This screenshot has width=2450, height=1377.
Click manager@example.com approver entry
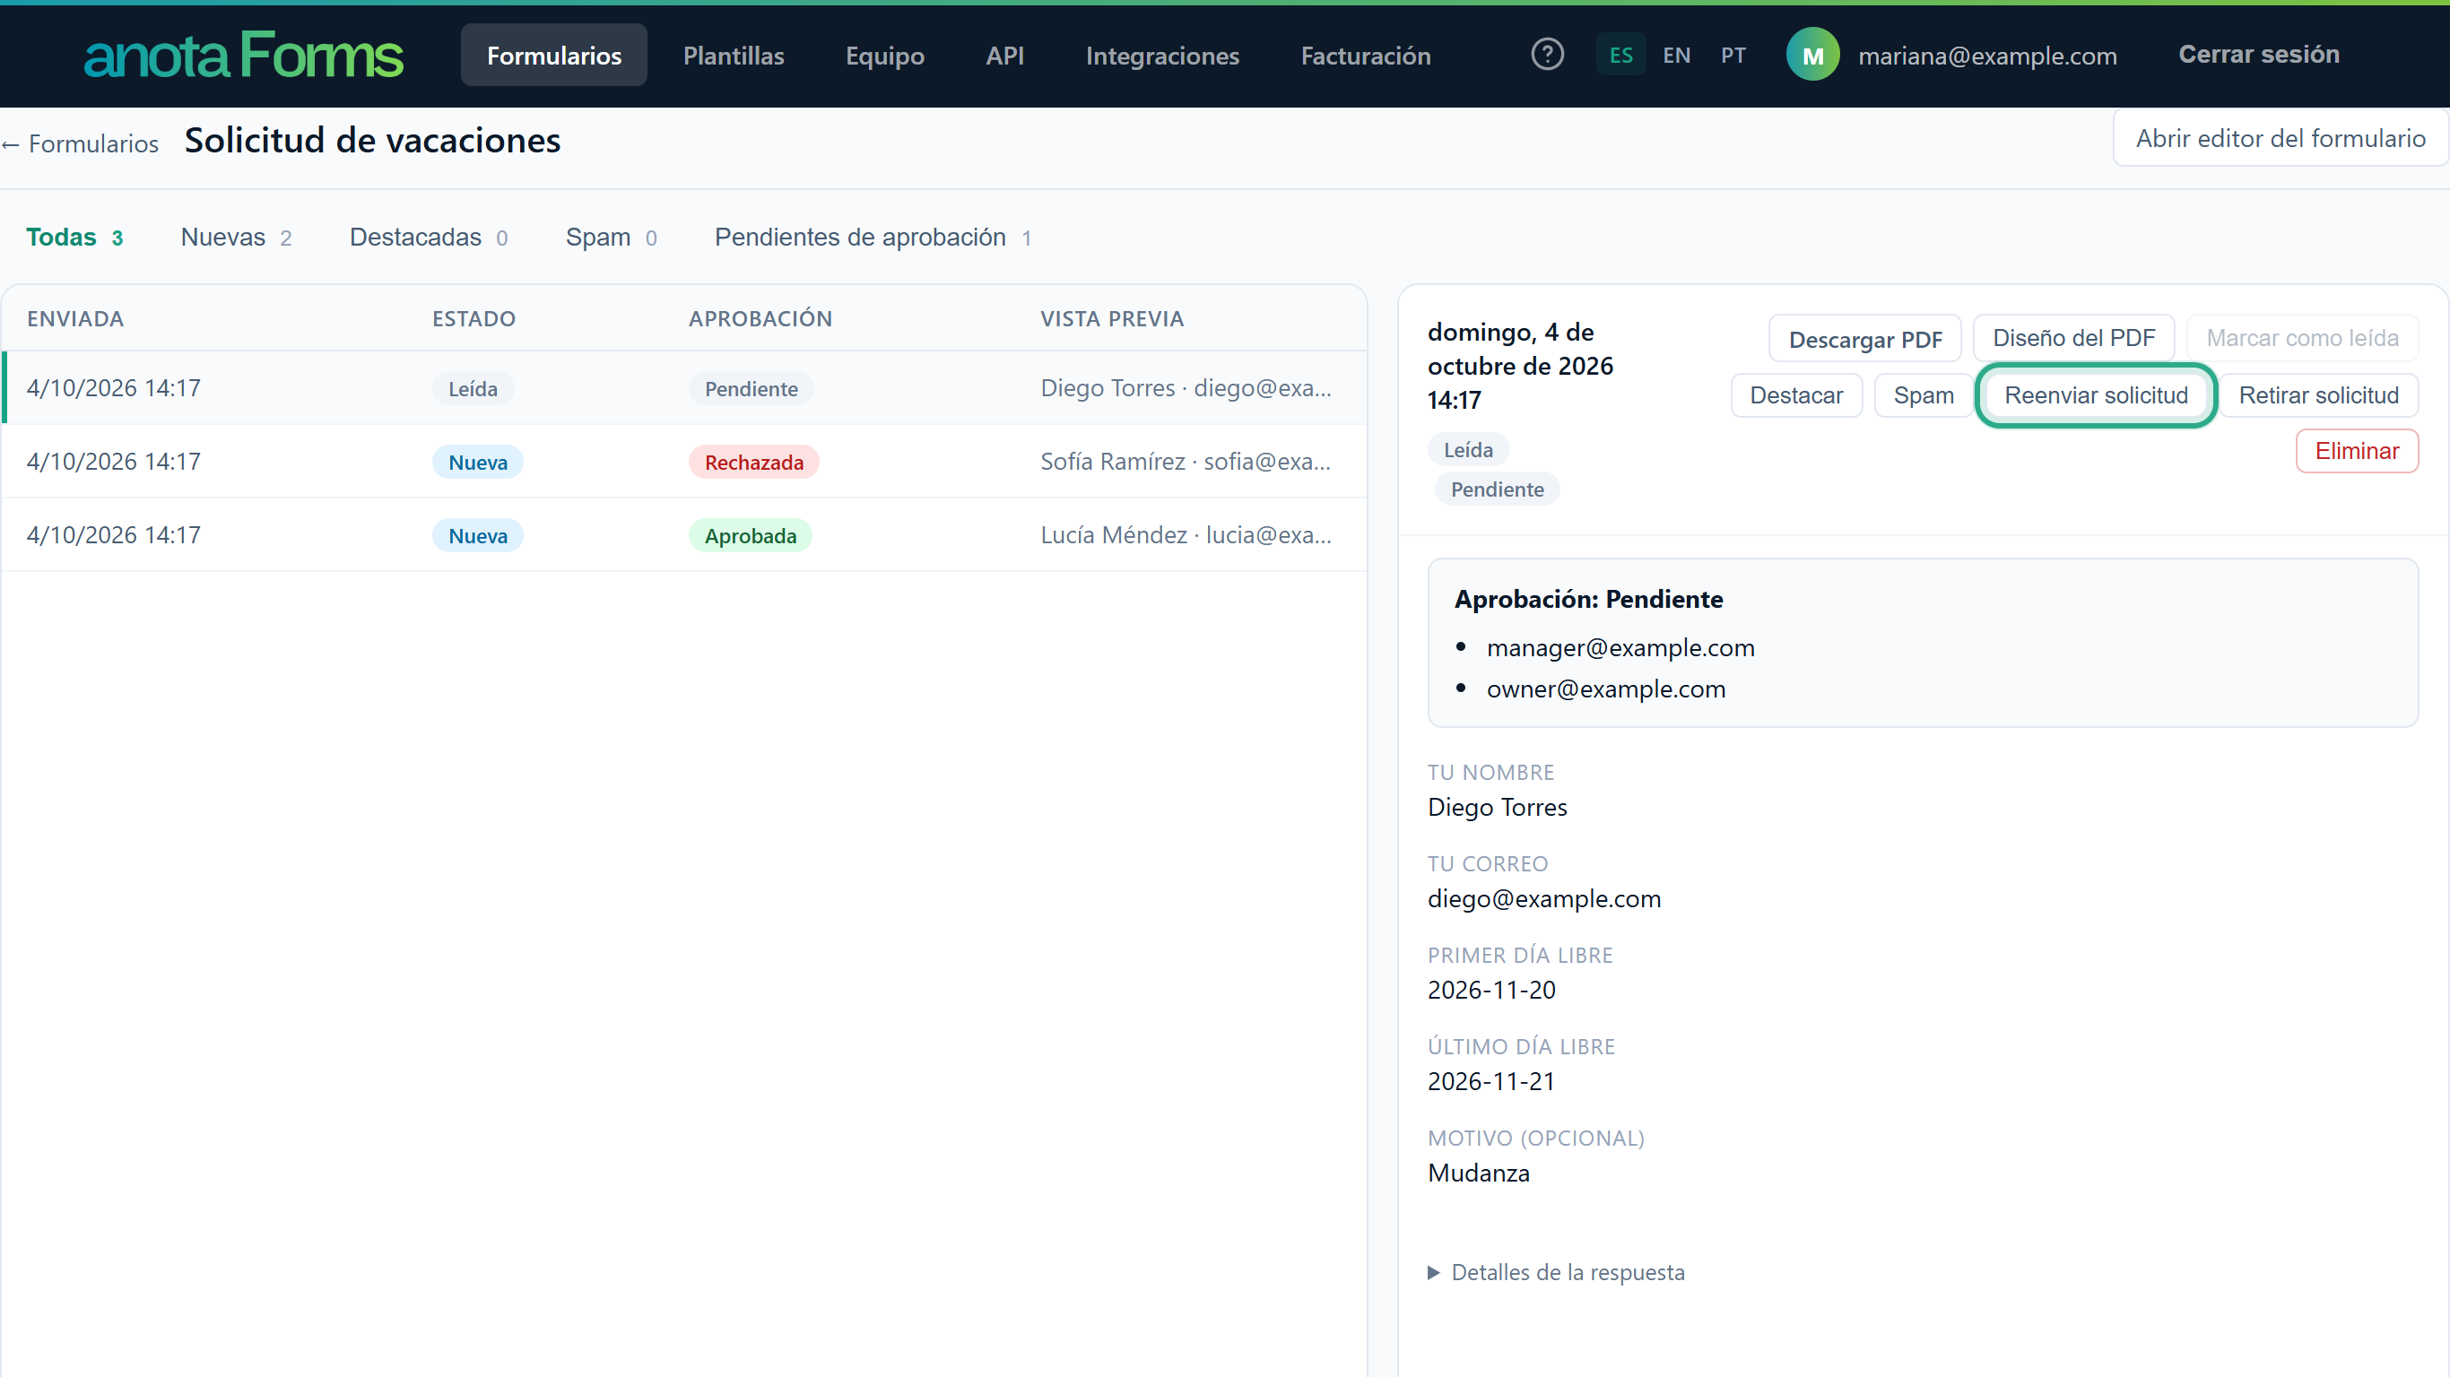1620,647
